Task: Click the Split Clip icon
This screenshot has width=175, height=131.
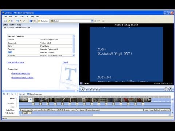Action: (x=166, y=89)
